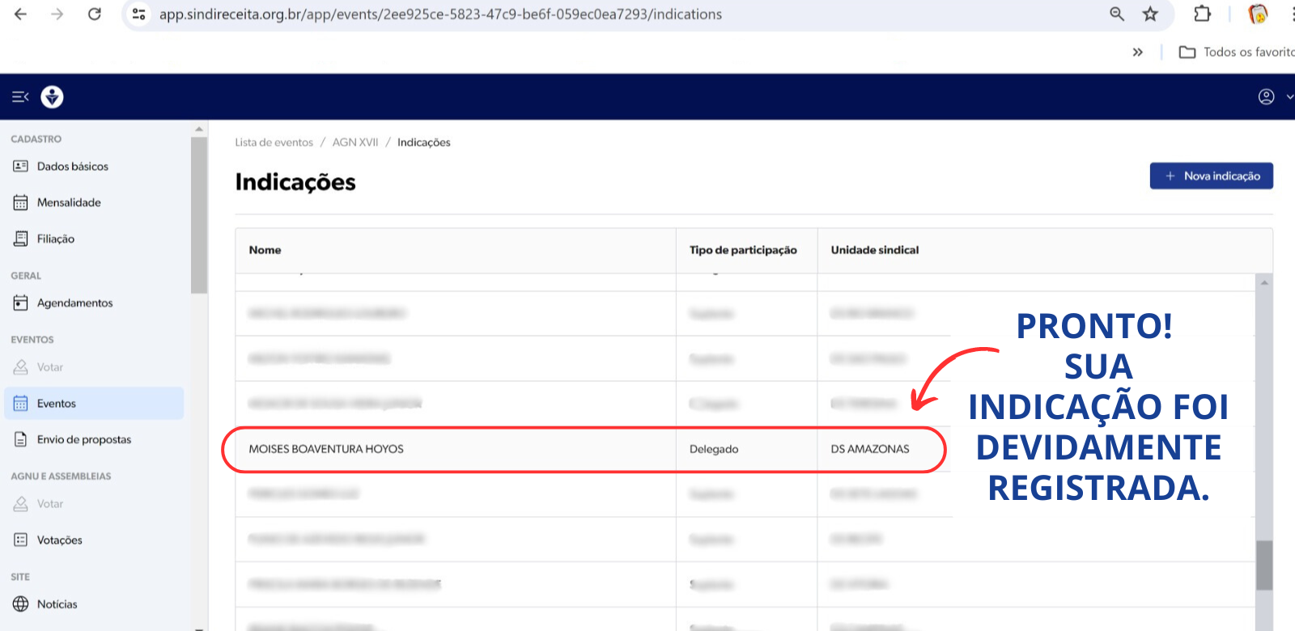1295x631 pixels.
Task: Open the browser extensions puzzle icon
Action: 1202,14
